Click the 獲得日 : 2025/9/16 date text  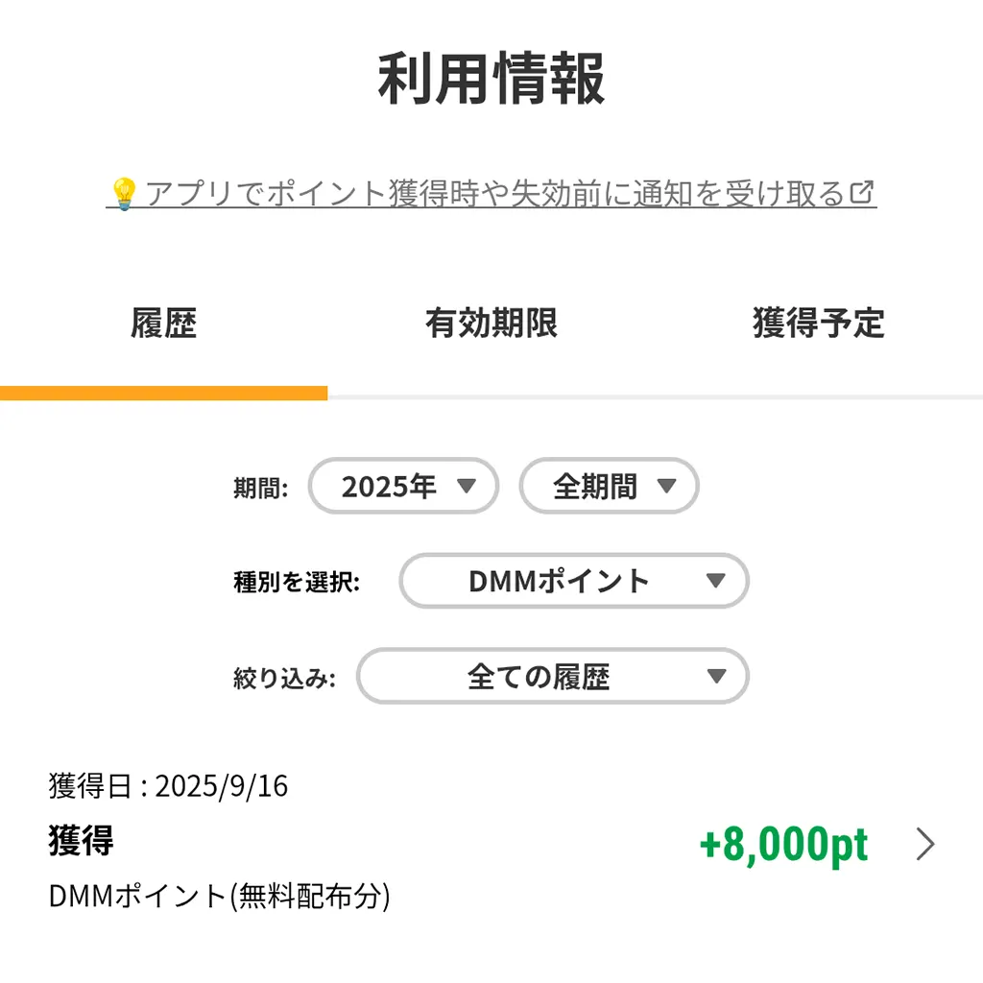(168, 786)
